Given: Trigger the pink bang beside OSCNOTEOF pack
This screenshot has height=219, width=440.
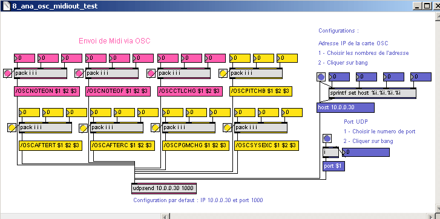Looking at the screenshot, I should coord(79,73).
